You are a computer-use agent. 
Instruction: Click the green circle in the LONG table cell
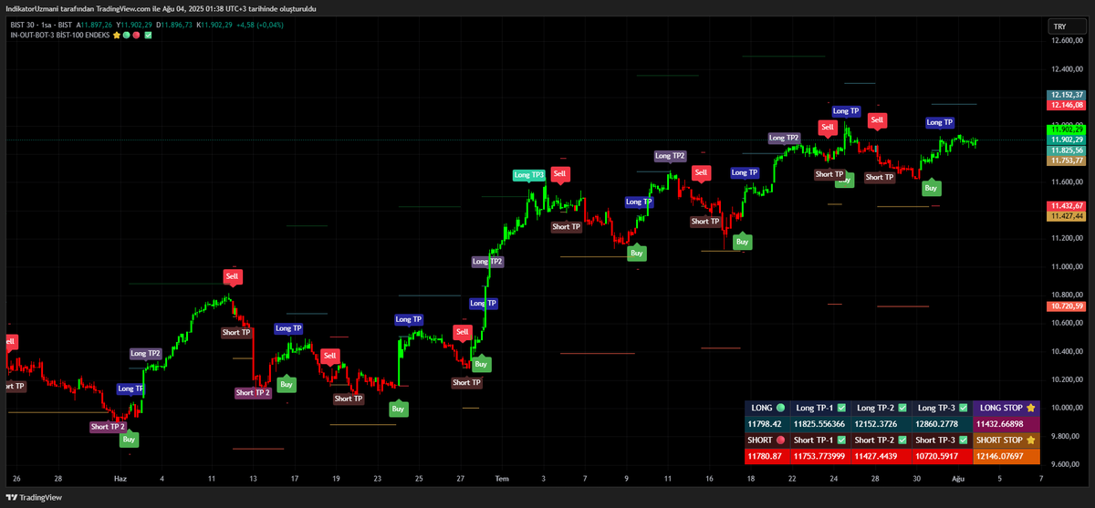780,408
